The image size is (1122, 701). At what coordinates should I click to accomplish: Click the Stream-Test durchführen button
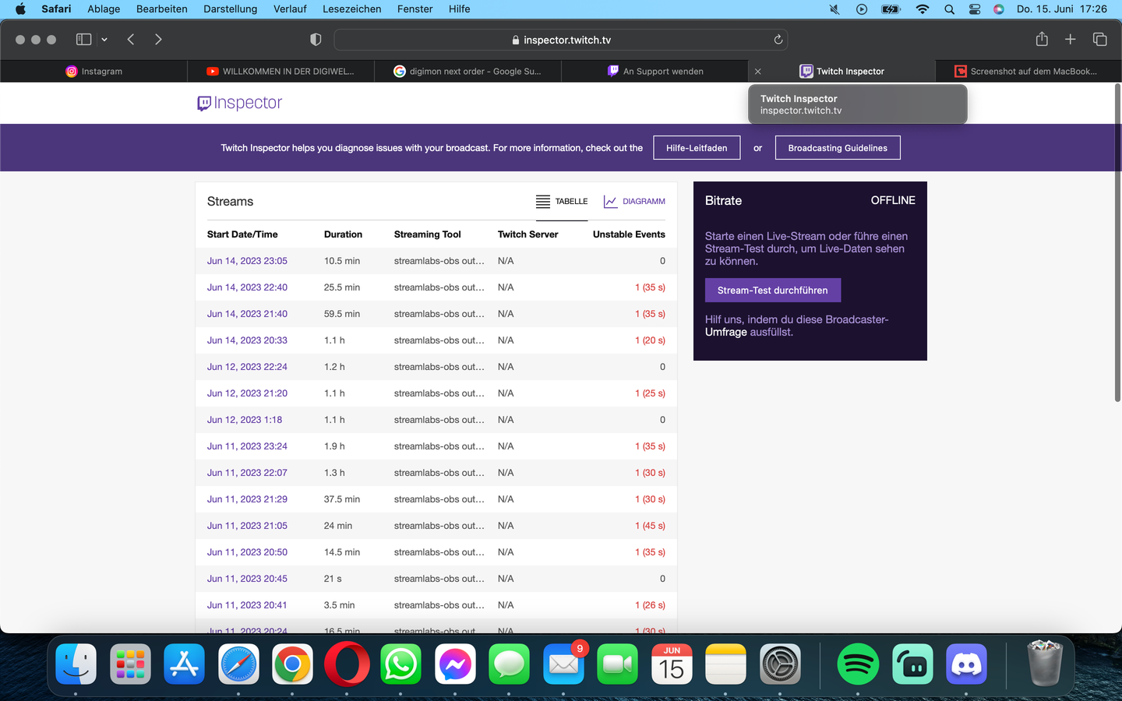click(x=772, y=291)
